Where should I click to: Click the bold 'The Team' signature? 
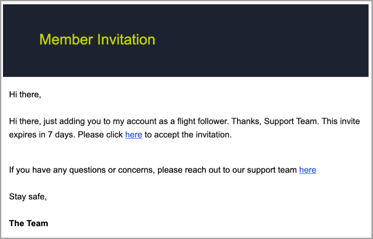pos(29,223)
